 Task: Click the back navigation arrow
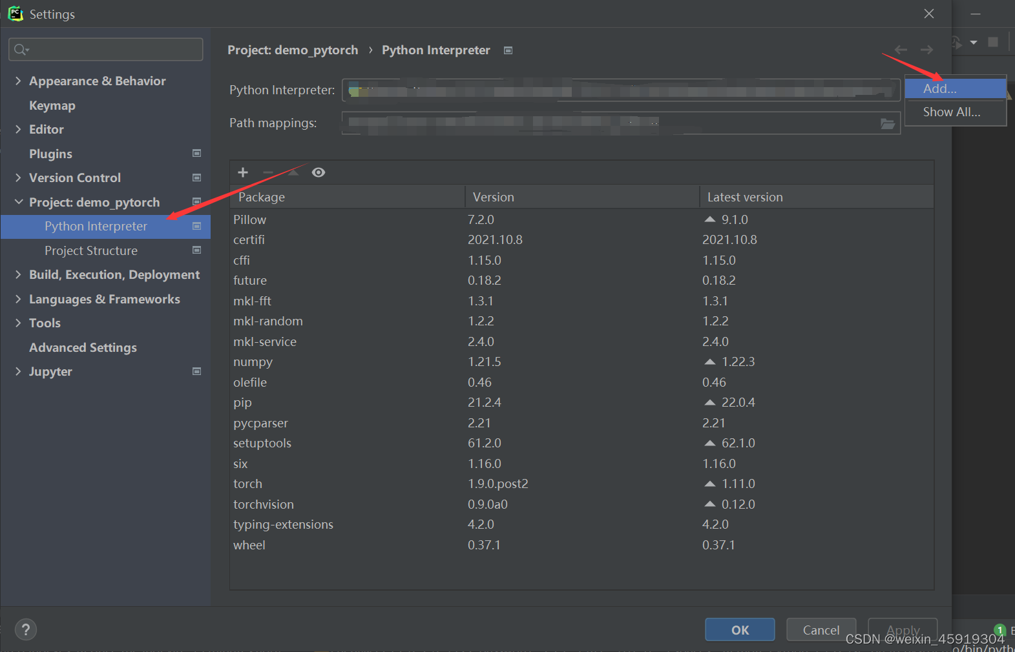click(x=901, y=50)
